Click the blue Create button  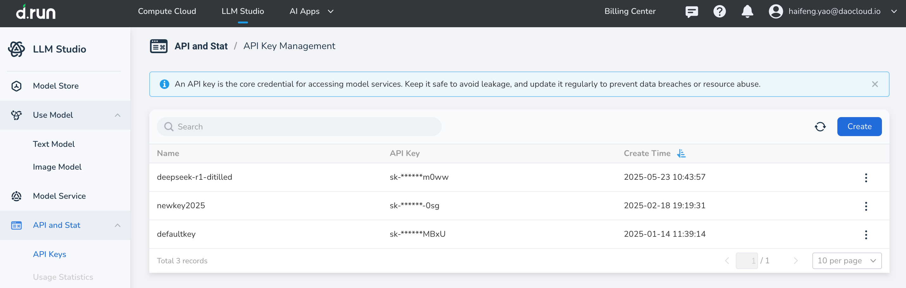(859, 127)
